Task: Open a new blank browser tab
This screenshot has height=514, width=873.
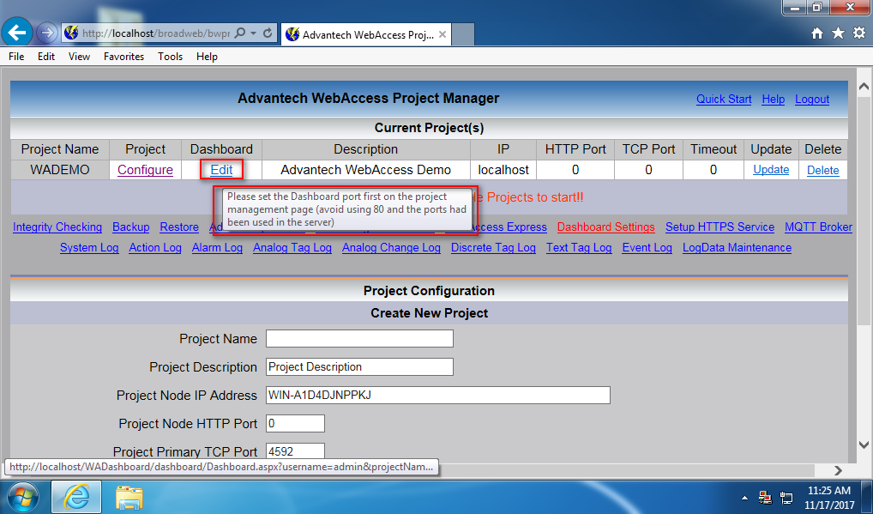Action: pyautogui.click(x=463, y=34)
